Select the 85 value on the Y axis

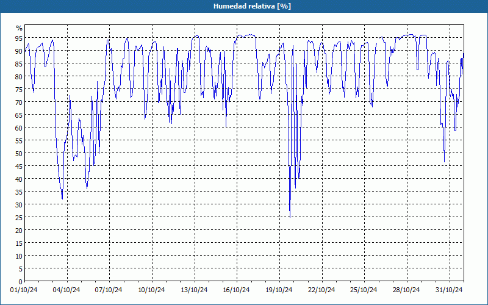point(19,64)
